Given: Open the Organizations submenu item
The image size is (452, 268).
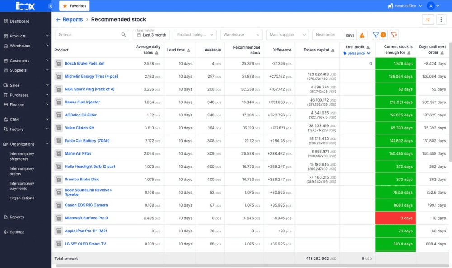Looking at the screenshot, I should click(22, 198).
